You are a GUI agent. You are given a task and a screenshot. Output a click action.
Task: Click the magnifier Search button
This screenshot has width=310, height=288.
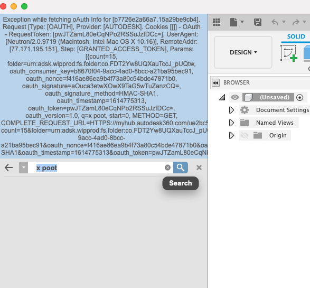tap(181, 168)
